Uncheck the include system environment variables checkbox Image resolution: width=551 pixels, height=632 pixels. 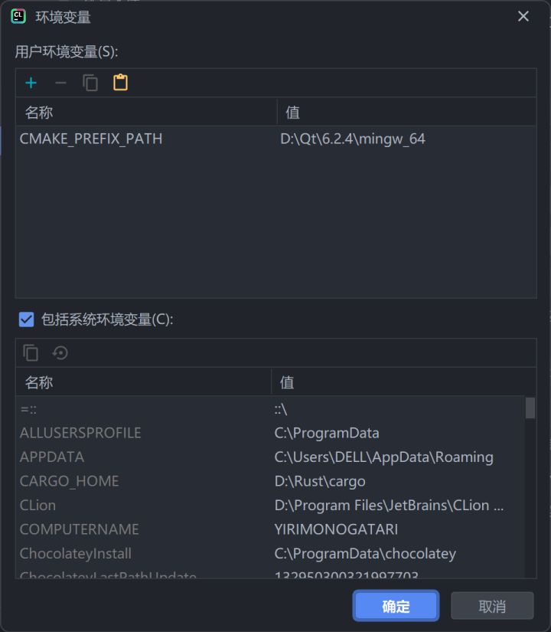pos(26,319)
